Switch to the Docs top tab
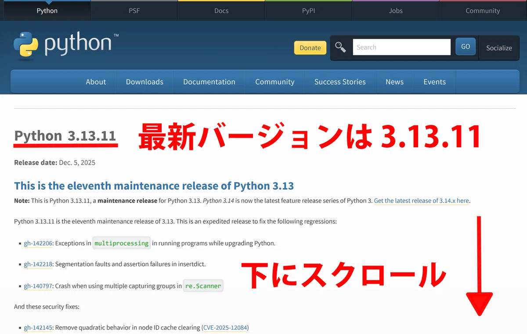The image size is (527, 334). [x=221, y=11]
